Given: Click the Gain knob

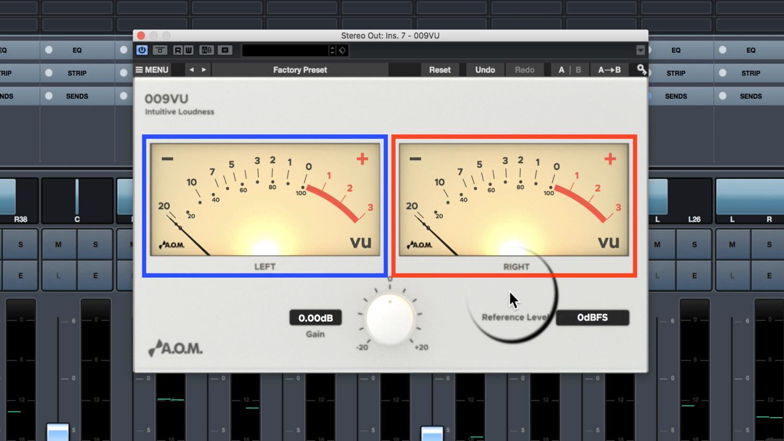Looking at the screenshot, I should (390, 319).
